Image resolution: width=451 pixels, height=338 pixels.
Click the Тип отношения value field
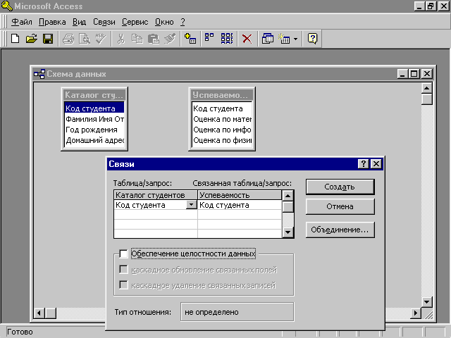click(237, 312)
